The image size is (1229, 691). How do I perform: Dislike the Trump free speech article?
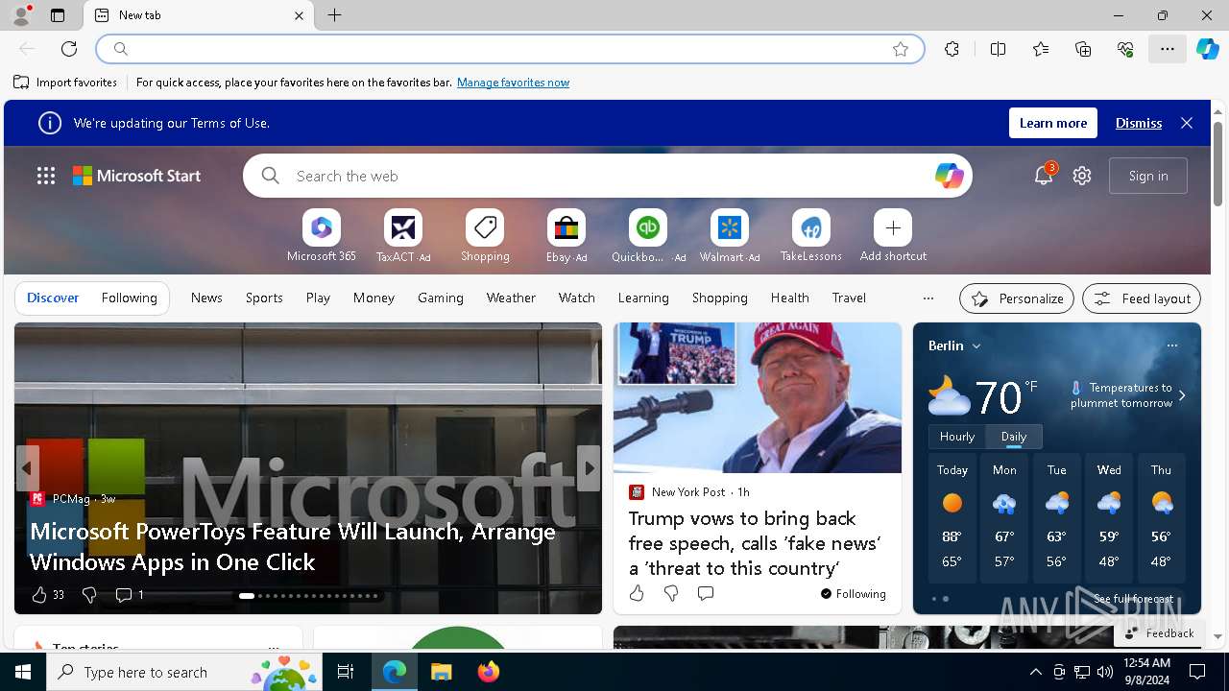click(x=671, y=593)
